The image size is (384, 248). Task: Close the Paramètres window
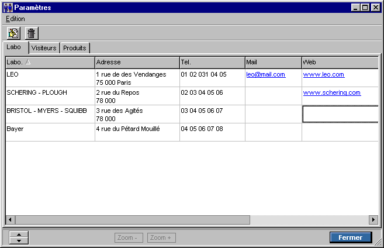point(375,8)
